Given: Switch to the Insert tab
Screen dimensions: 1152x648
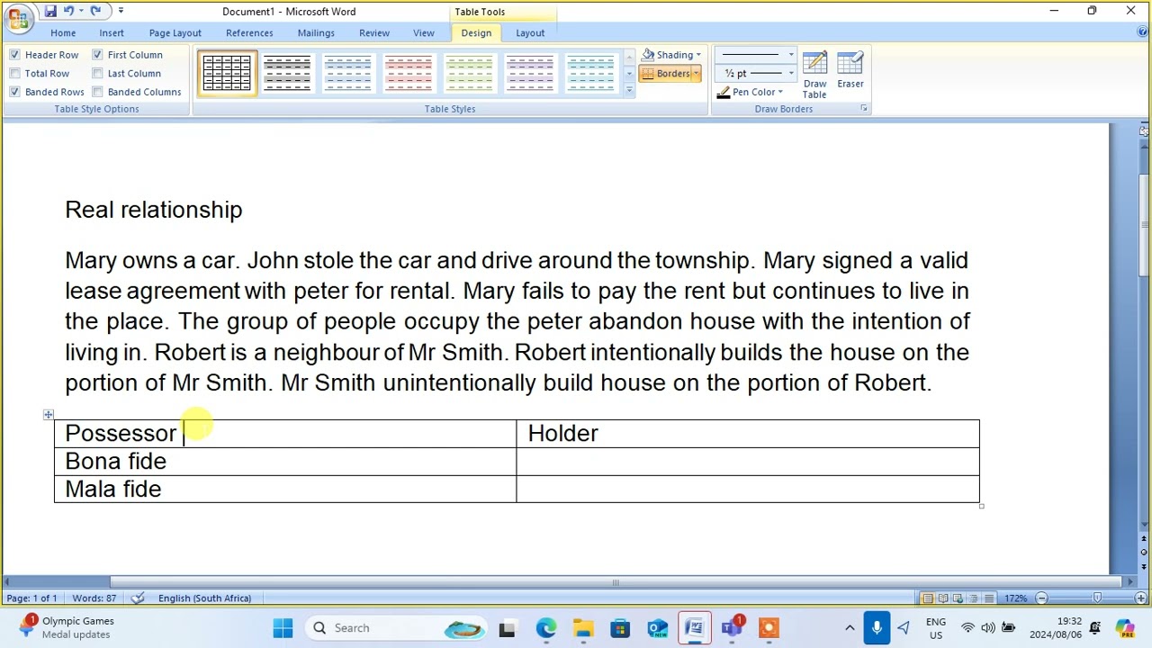Looking at the screenshot, I should tap(112, 33).
